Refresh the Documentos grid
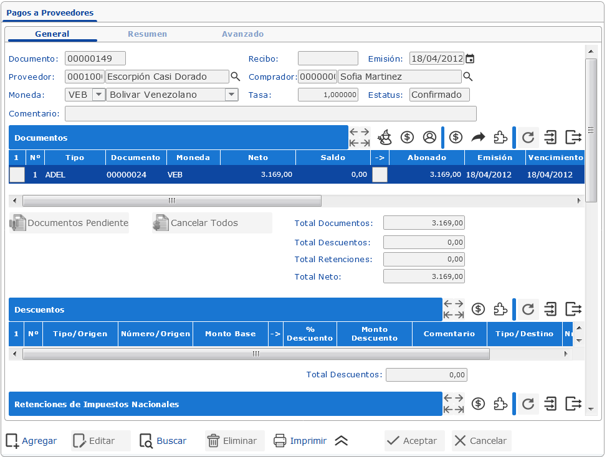The image size is (607, 457). 527,137
